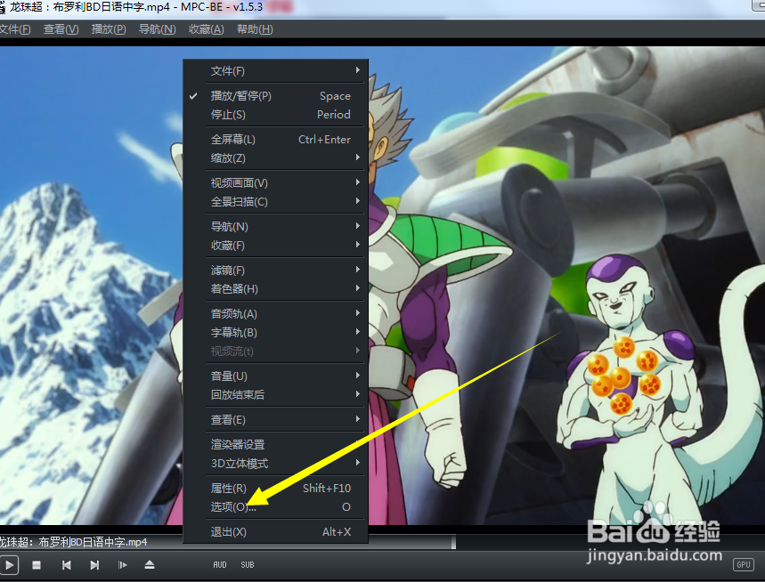Expand 收藏(F) submenu in context menu
The image size is (765, 582).
276,246
